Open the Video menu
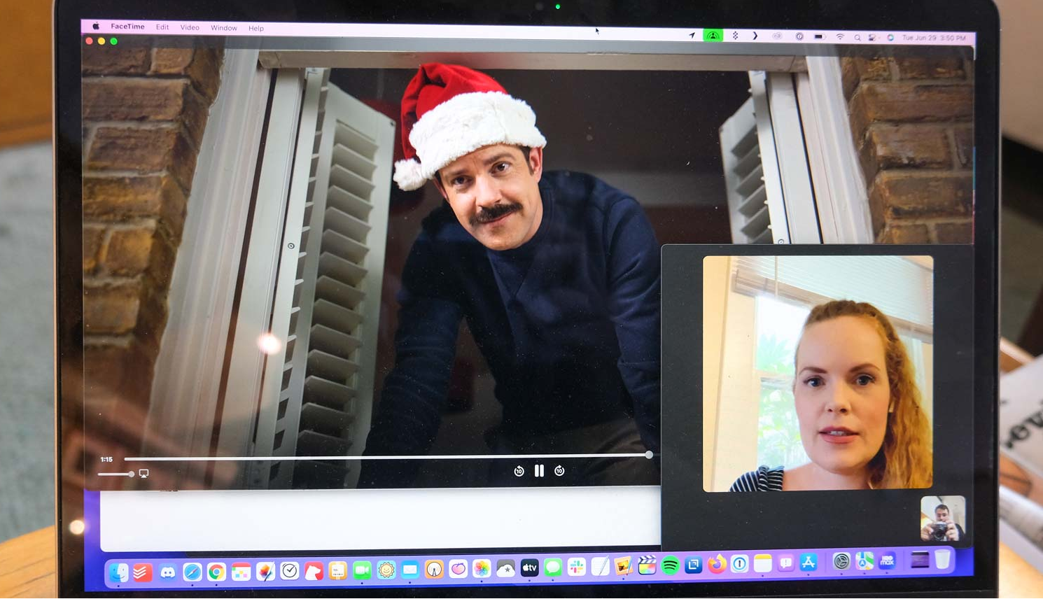The height and width of the screenshot is (599, 1043). click(x=190, y=27)
